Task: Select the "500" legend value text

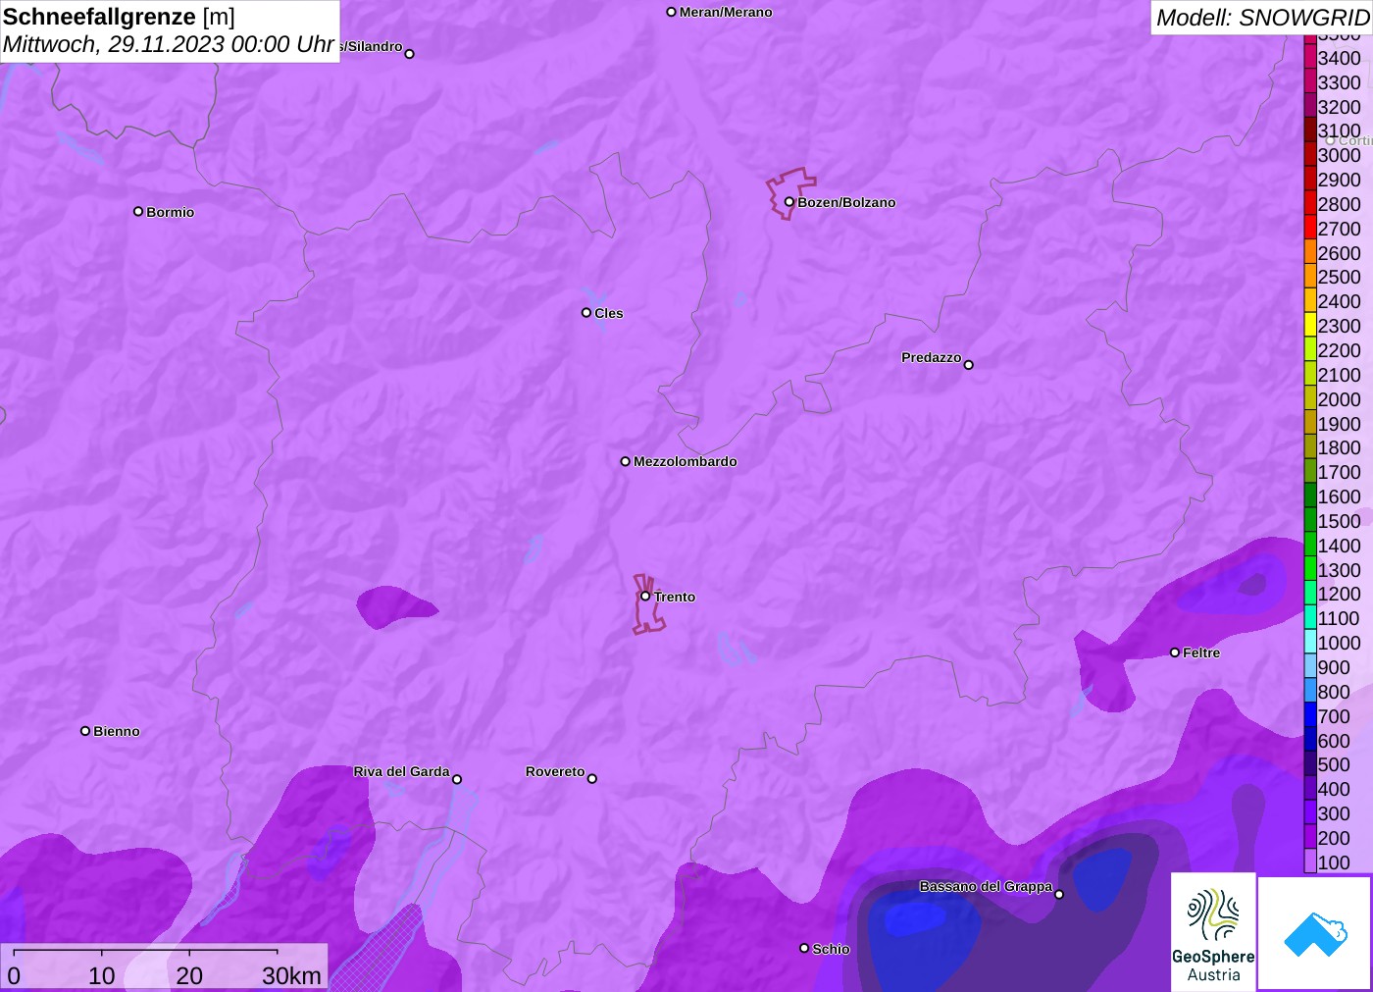Action: coord(1334,764)
